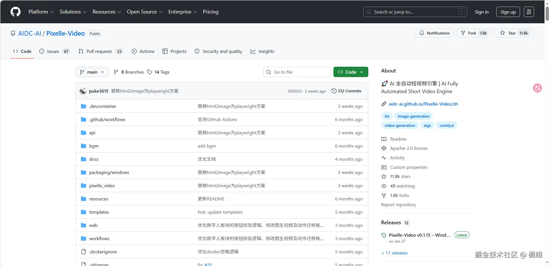The image size is (550, 266).
Task: Click the eye icon beside 49 watching
Action: click(x=384, y=186)
